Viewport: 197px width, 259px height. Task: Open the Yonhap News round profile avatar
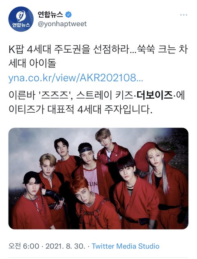(21, 19)
